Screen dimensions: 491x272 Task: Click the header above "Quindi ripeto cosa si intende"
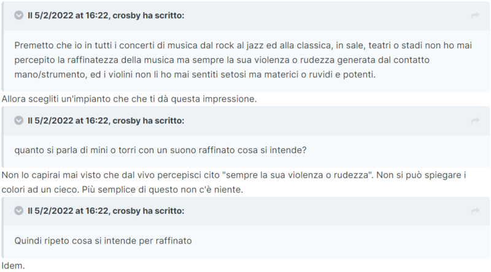(106, 211)
